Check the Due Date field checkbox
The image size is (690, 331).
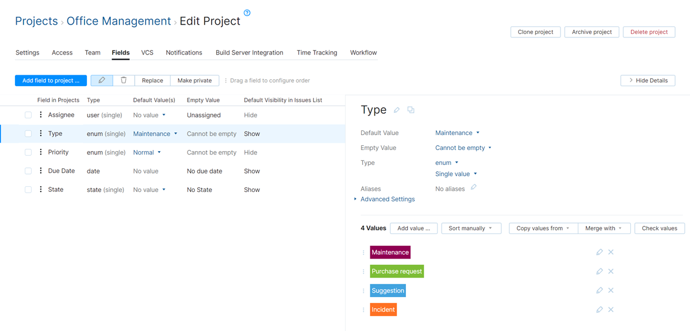[x=28, y=171]
